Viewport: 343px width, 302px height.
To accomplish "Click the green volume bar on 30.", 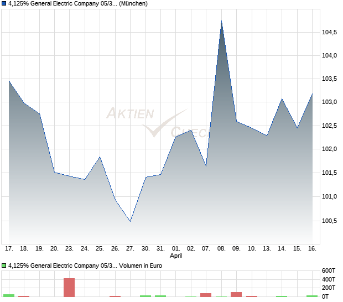I will [x=145, y=296].
